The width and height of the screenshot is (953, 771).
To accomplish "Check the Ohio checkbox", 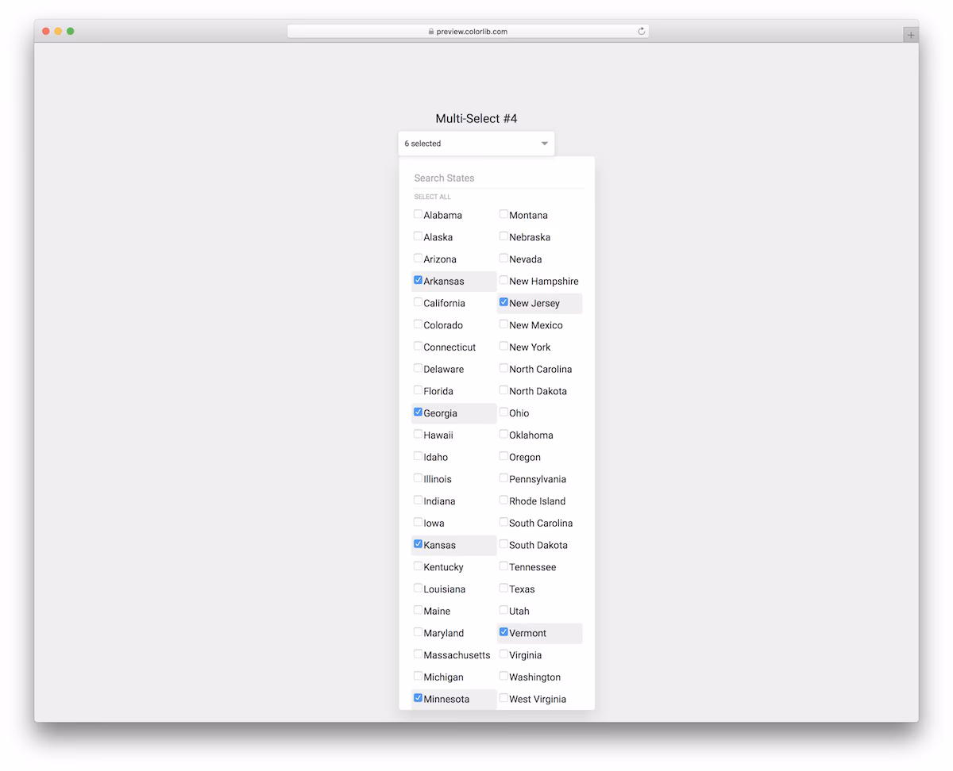I will (504, 412).
